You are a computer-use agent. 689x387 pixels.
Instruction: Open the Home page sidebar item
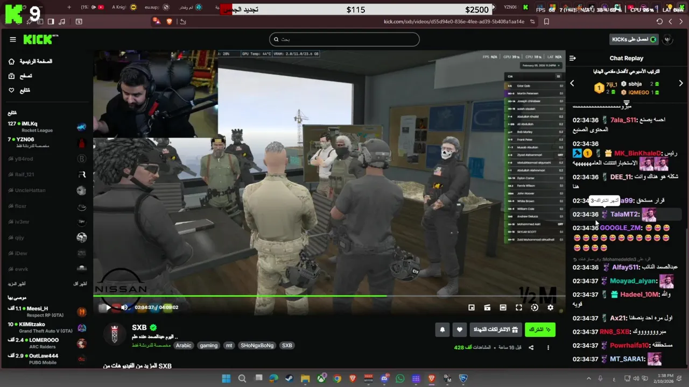(31, 61)
